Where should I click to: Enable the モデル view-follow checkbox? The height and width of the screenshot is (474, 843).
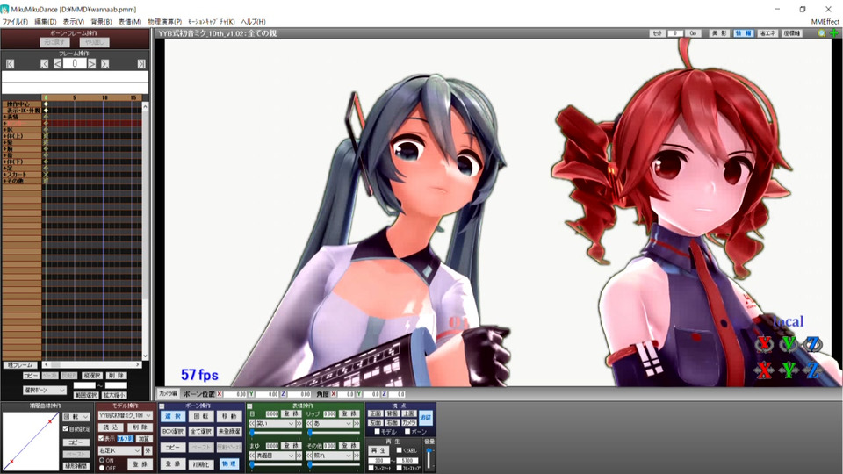point(377,432)
